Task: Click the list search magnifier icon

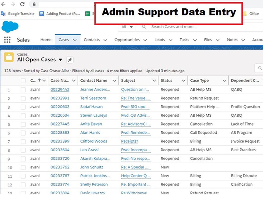Action: pos(260,68)
